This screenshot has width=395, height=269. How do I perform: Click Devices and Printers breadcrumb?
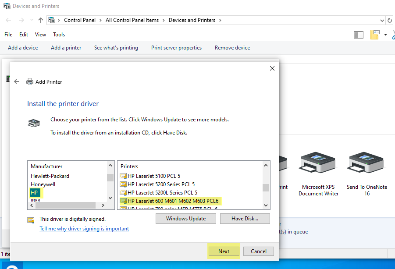point(192,20)
